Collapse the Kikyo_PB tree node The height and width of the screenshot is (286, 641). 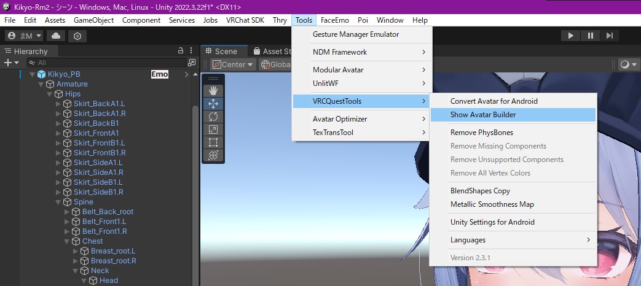[33, 74]
